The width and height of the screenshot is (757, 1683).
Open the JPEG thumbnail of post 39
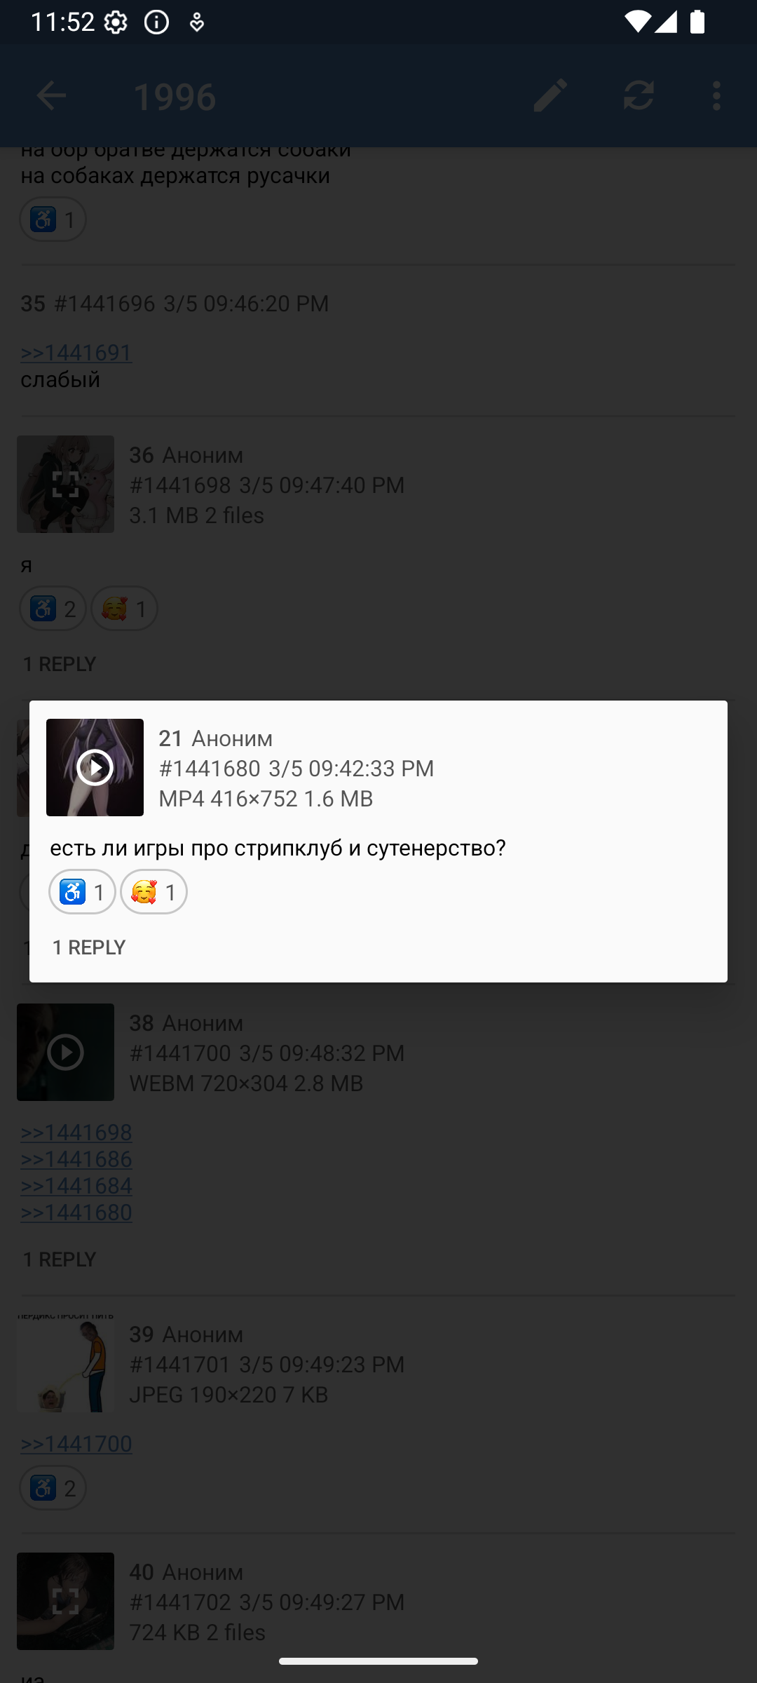[x=65, y=1363]
